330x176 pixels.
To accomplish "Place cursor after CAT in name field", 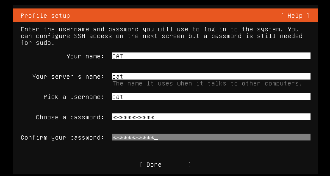I will pyautogui.click(x=124, y=56).
